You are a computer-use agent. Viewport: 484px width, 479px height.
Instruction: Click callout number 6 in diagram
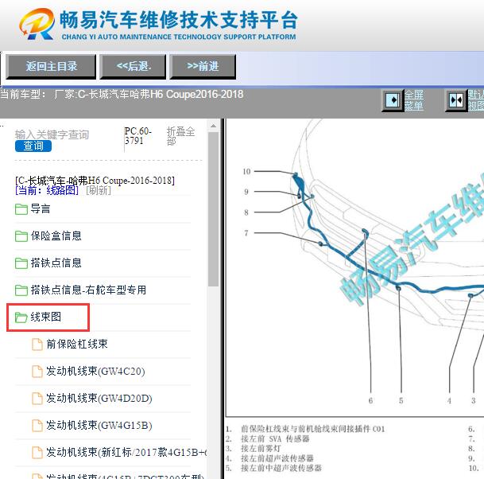pos(370,401)
